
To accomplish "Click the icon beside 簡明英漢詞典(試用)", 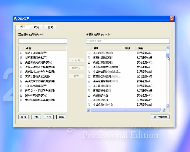I will click(21, 53).
